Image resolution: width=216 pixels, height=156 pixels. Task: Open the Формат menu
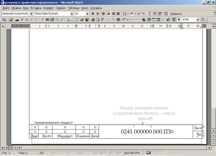click(48, 8)
